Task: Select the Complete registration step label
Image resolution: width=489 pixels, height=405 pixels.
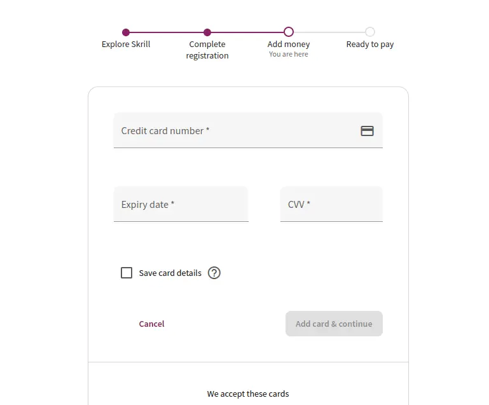Action: click(x=207, y=50)
